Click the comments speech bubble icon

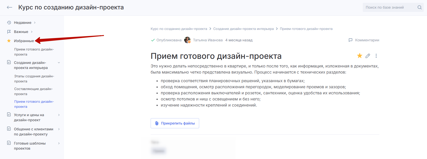tap(351, 40)
